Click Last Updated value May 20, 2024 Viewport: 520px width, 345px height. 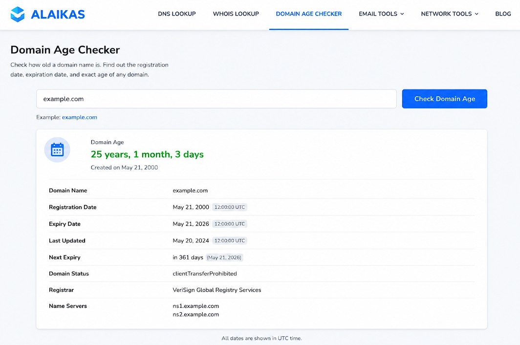click(x=191, y=241)
